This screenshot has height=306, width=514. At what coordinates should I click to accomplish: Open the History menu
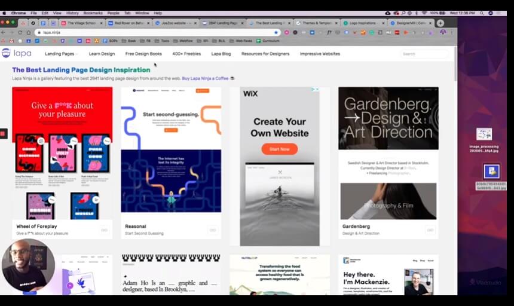click(x=72, y=13)
